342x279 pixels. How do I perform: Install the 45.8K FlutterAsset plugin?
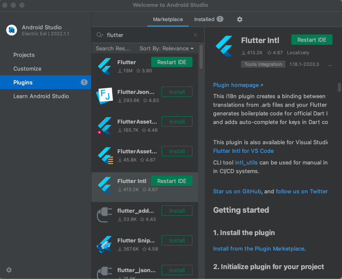click(x=177, y=151)
